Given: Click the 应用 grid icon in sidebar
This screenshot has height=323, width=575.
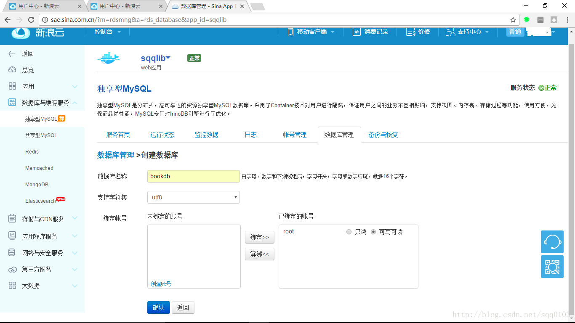Looking at the screenshot, I should pos(12,86).
